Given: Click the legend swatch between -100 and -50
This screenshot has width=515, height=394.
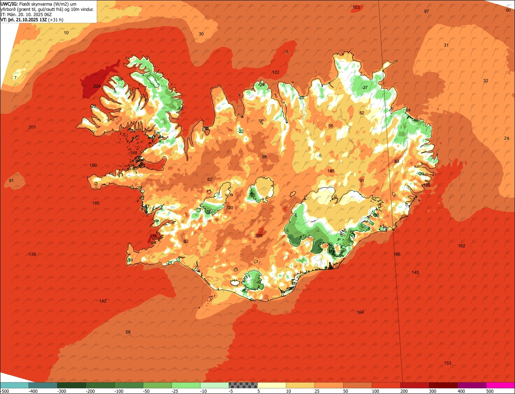Looking at the screenshot, I should [x=129, y=385].
